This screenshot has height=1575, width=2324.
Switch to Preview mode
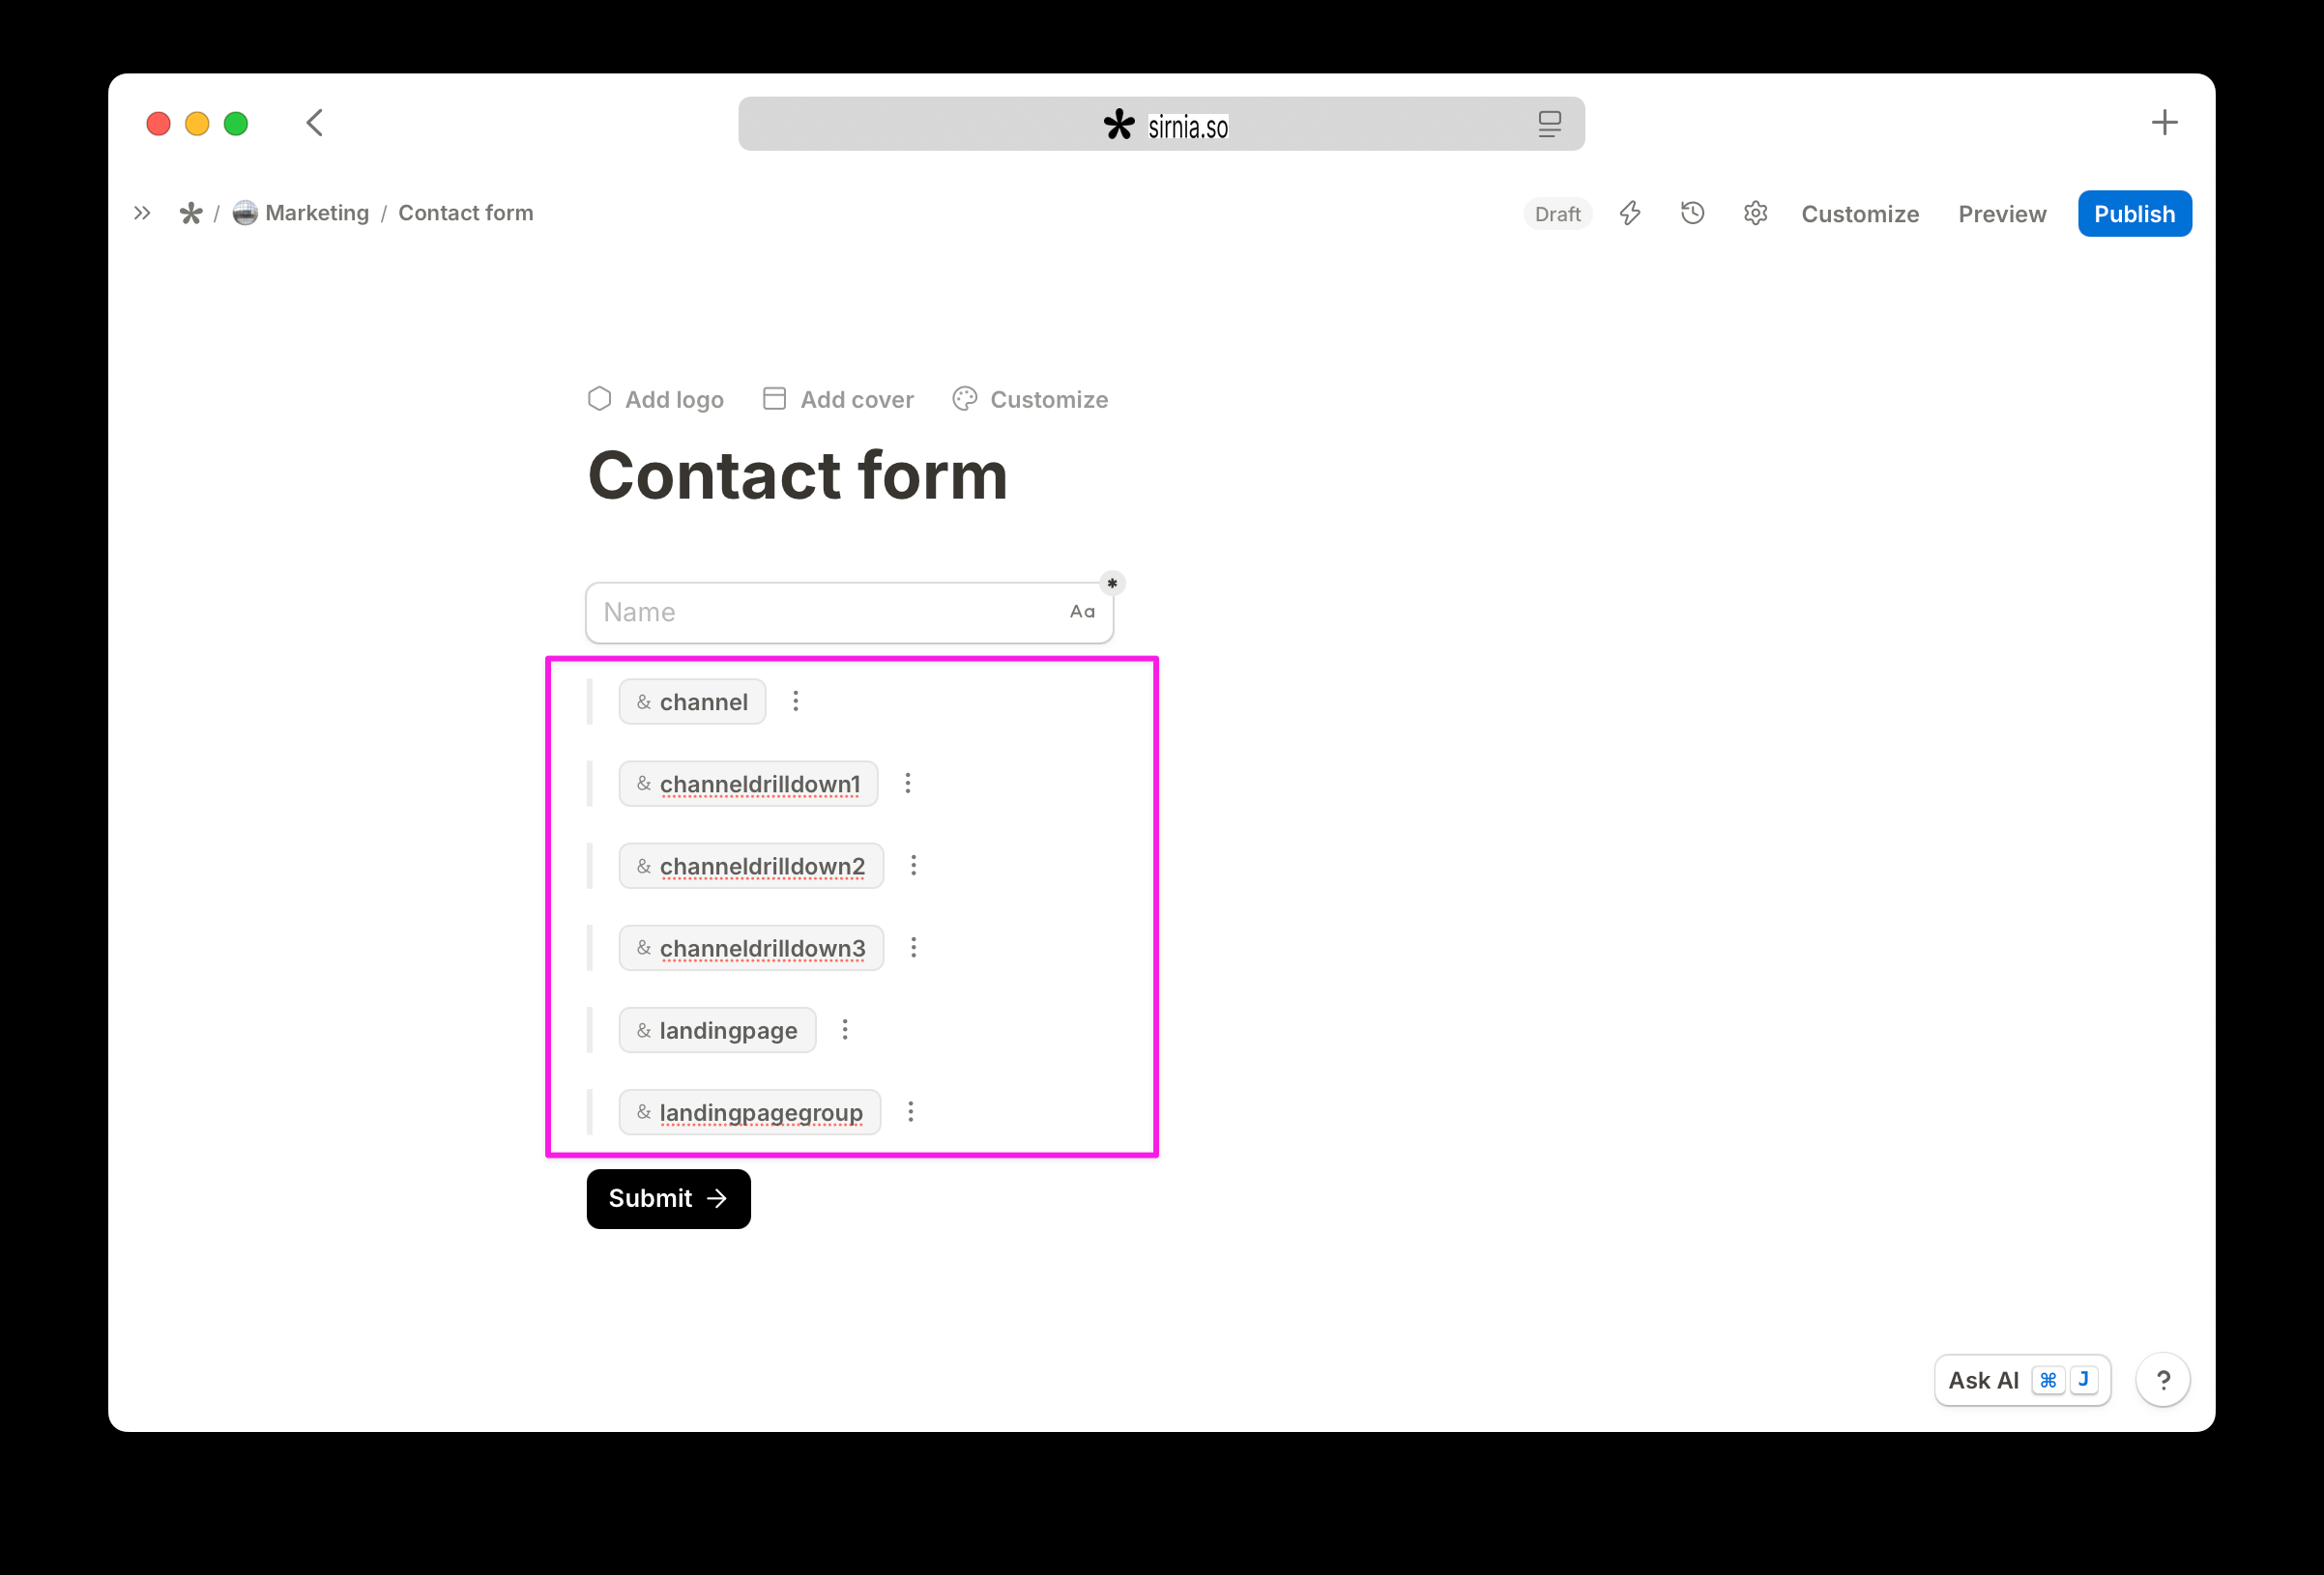click(x=2002, y=214)
